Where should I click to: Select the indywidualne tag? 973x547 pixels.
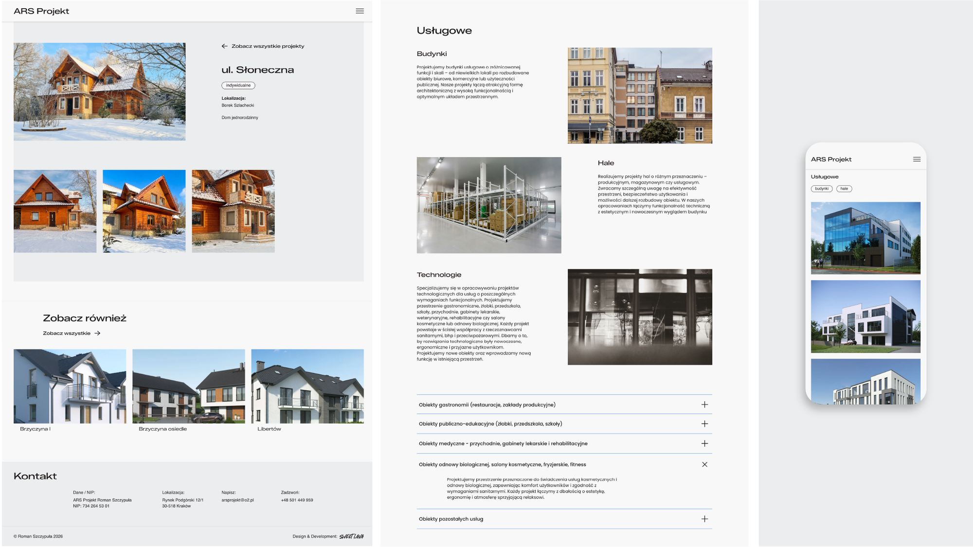pos(238,86)
